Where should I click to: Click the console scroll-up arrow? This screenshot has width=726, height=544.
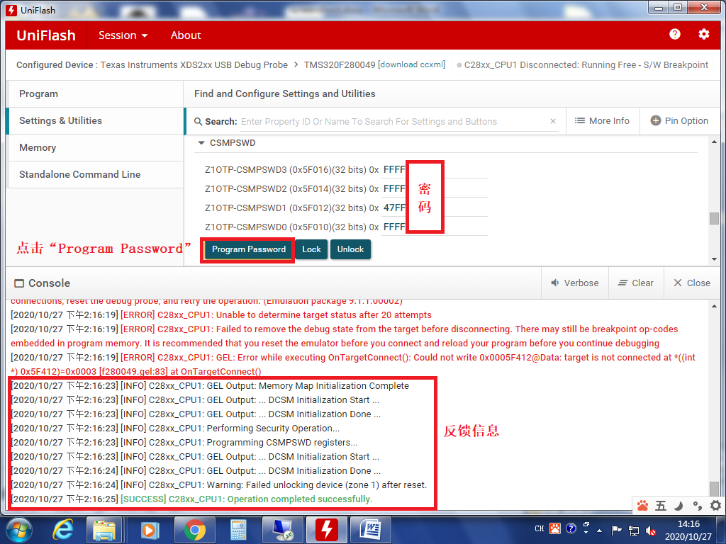pos(714,306)
